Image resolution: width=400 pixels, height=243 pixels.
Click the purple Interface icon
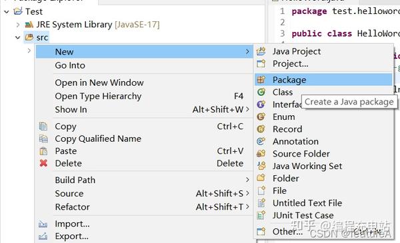(x=261, y=104)
